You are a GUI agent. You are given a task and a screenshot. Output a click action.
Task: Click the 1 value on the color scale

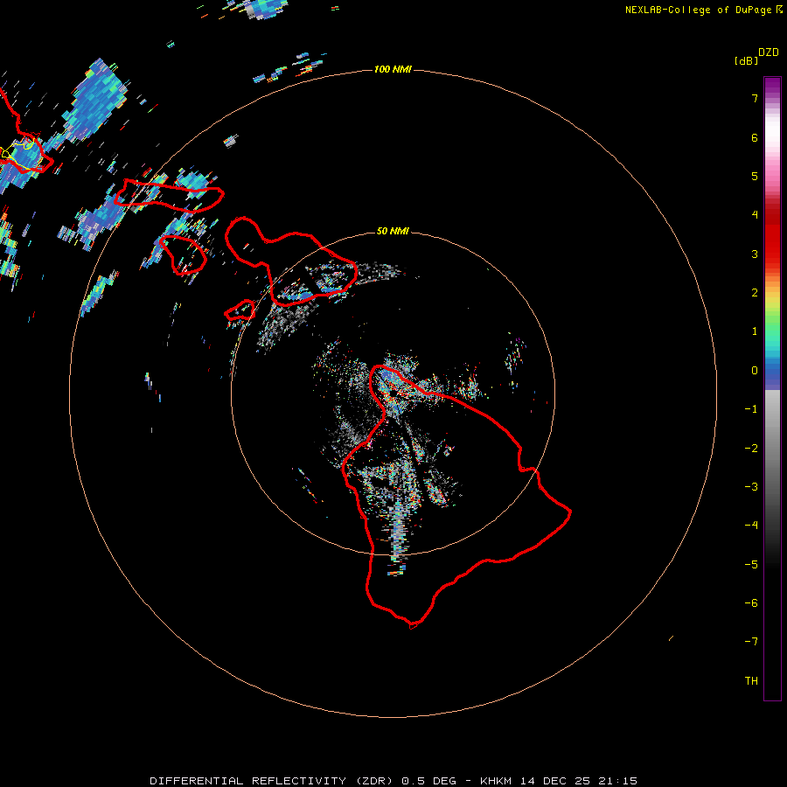(755, 331)
